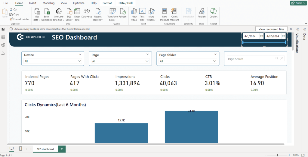Open the File menu
The width and height of the screenshot is (308, 157).
pyautogui.click(x=6, y=3)
